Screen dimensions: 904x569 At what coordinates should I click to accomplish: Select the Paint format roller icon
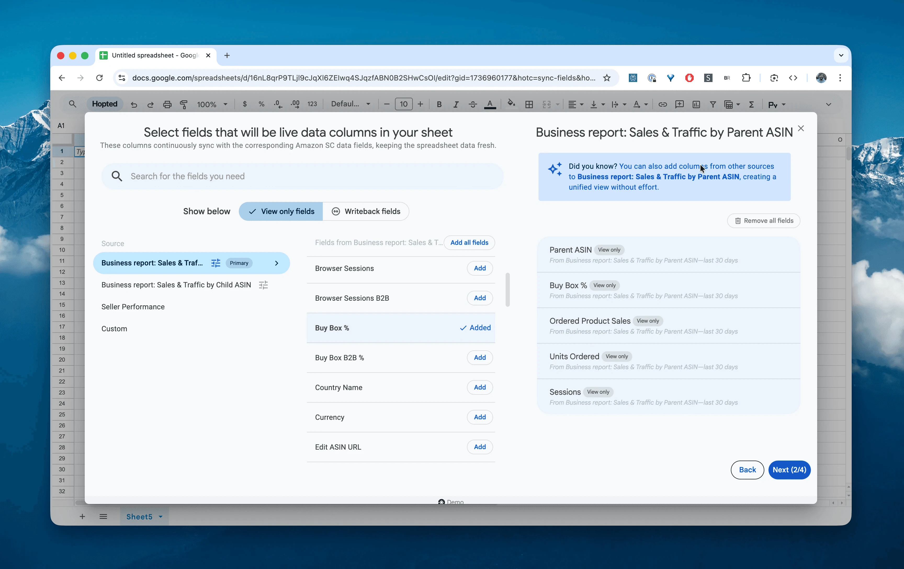click(x=184, y=104)
